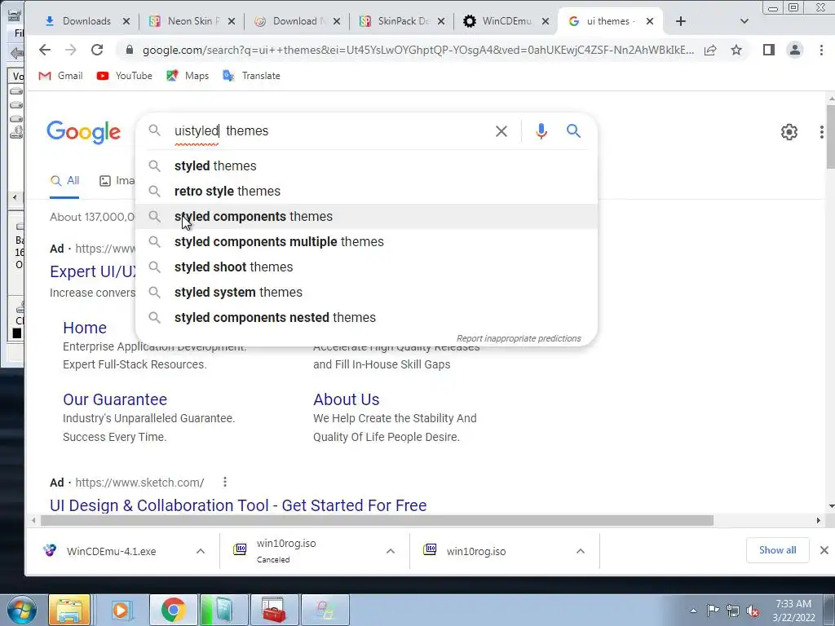Select suggestion 'styled system themes'
This screenshot has height=626, width=835.
[x=366, y=293]
